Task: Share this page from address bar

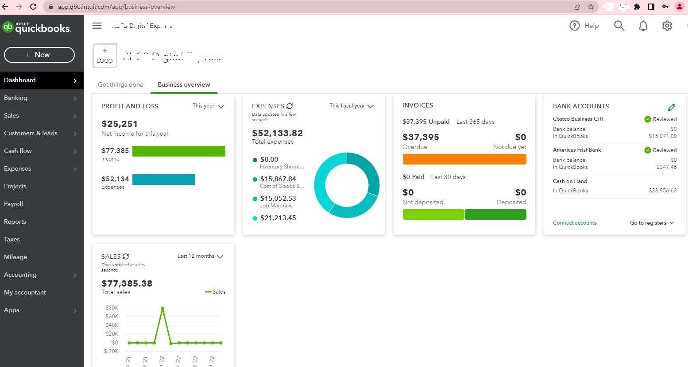Action: click(x=576, y=7)
